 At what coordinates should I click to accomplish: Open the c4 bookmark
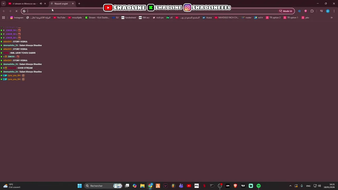pos(169,18)
